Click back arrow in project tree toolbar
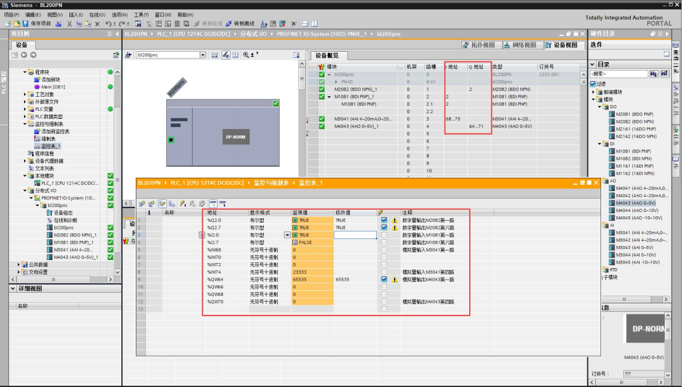Viewport: 682px width, 387px height. (24, 55)
